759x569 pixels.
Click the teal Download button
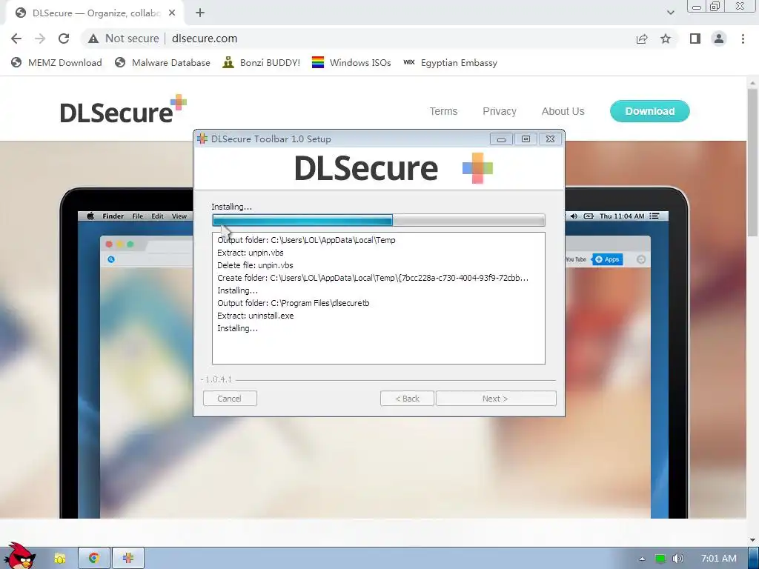click(649, 111)
